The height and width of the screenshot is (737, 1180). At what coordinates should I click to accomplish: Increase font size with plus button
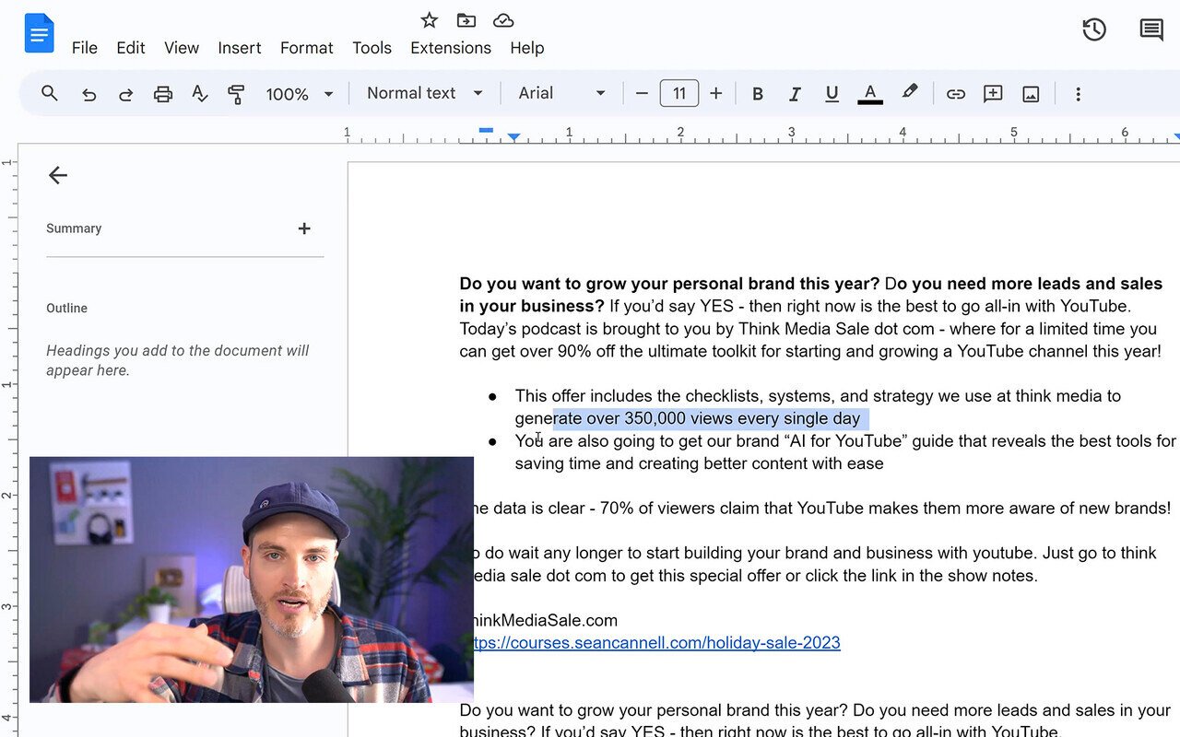(715, 93)
